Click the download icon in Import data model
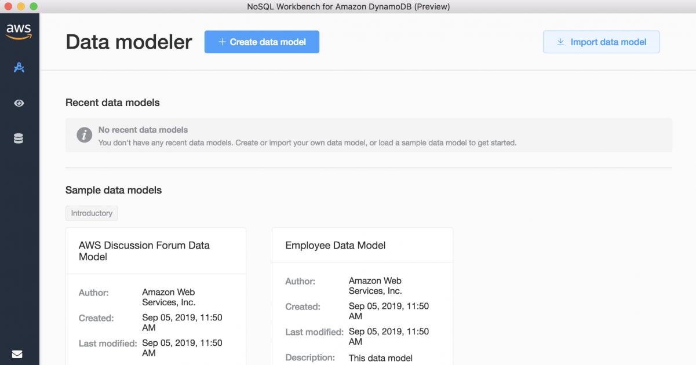696x365 pixels. 560,42
